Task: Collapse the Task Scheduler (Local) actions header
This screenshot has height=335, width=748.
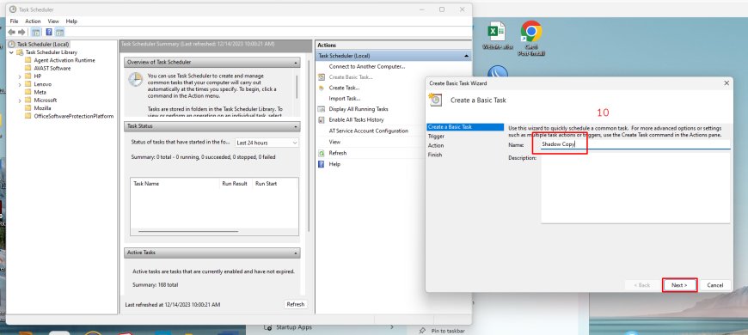Action: point(466,56)
